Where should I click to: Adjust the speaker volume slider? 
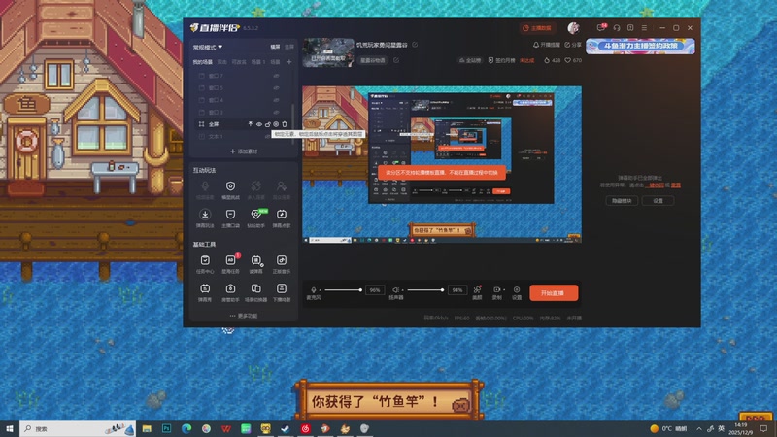pyautogui.click(x=425, y=289)
